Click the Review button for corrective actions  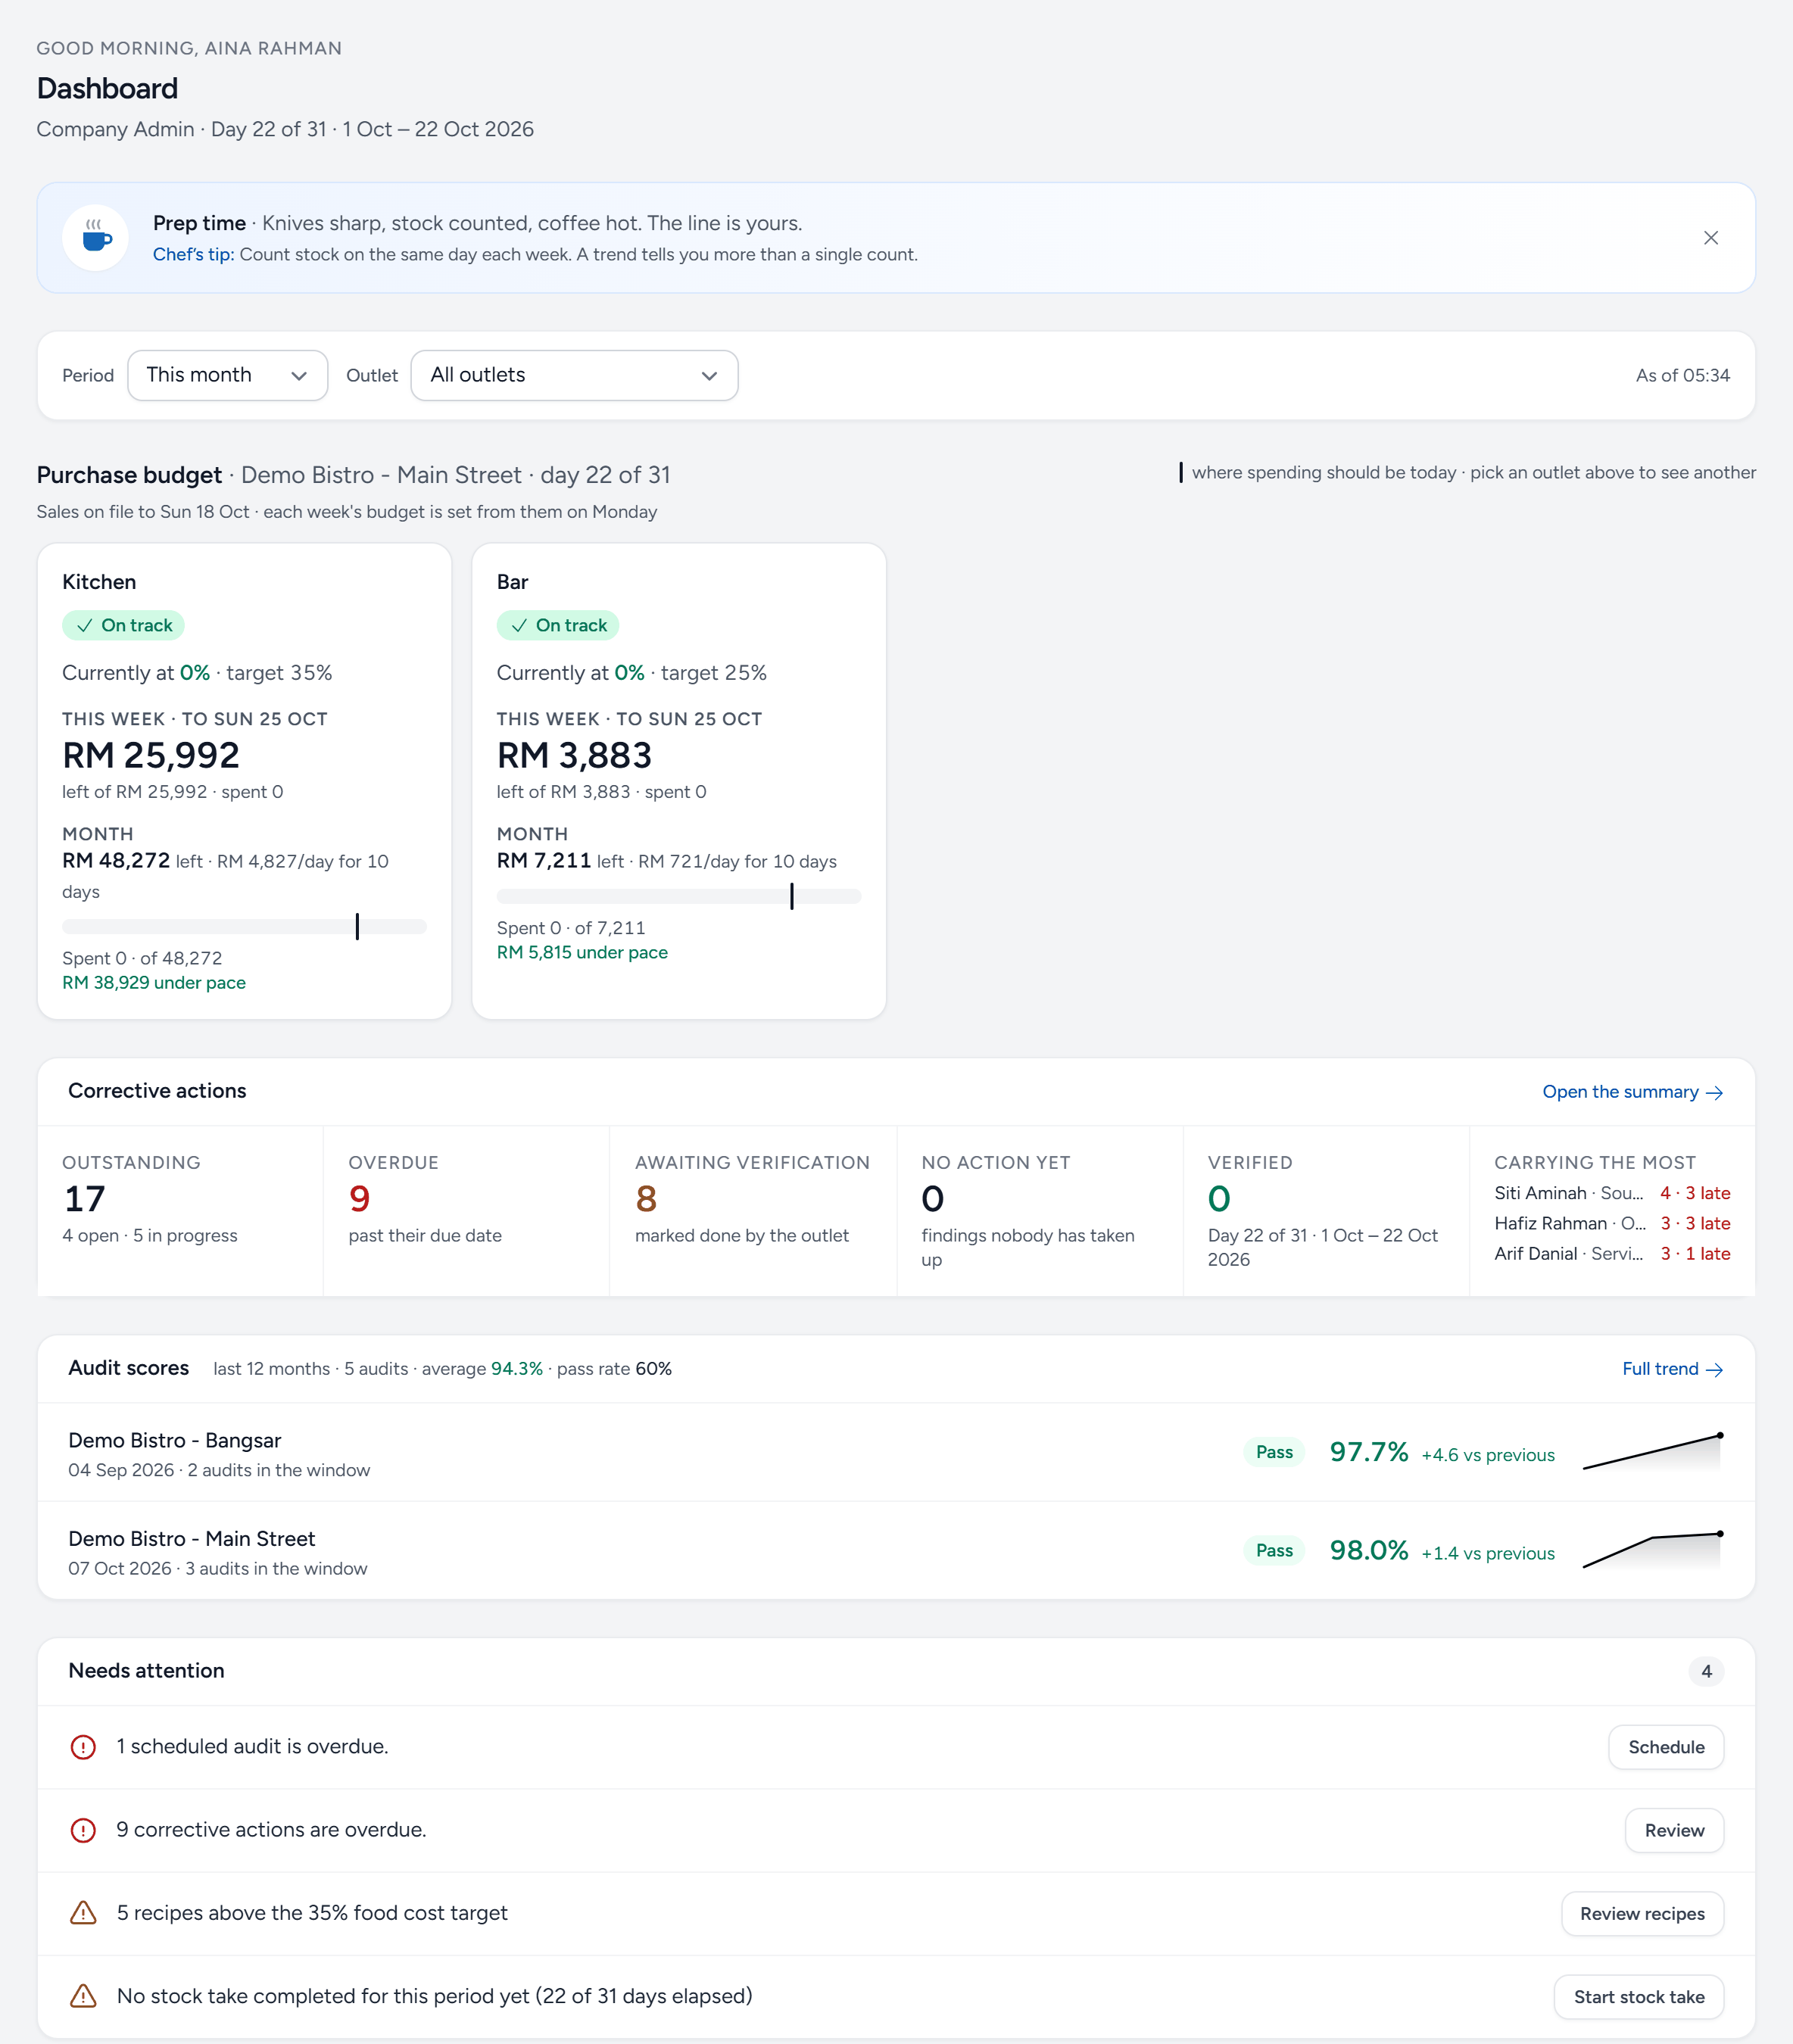tap(1674, 1830)
